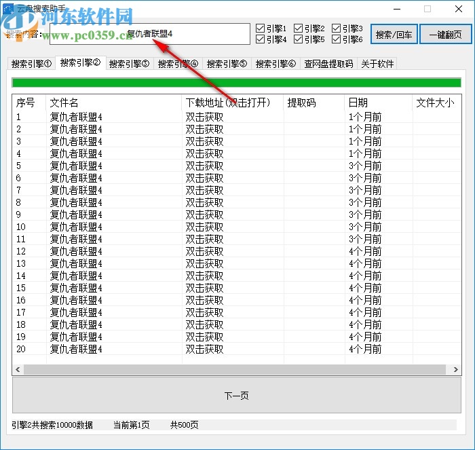
Task: Select file name in row 15
Action: coord(76,288)
